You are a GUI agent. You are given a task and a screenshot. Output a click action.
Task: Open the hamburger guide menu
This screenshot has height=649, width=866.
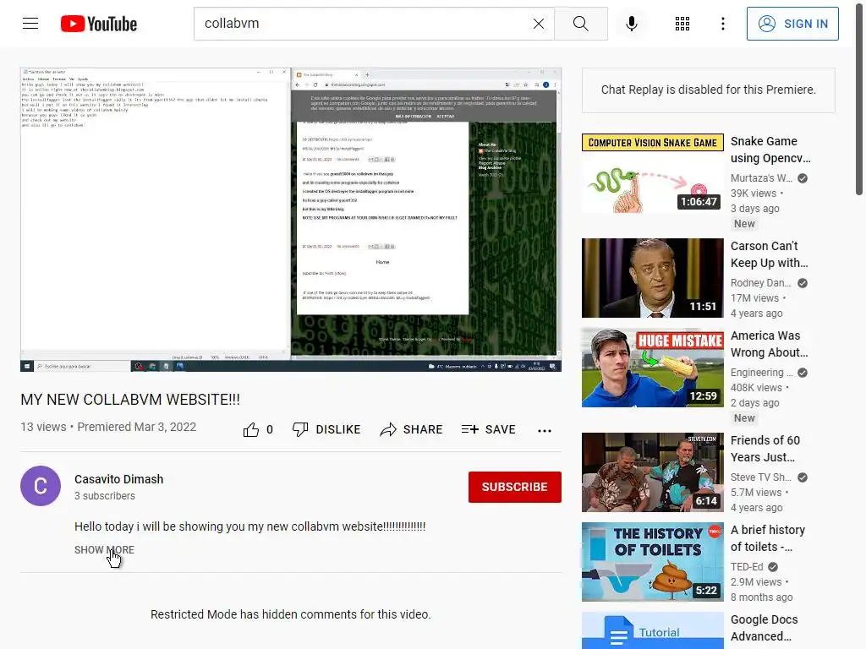coord(30,24)
